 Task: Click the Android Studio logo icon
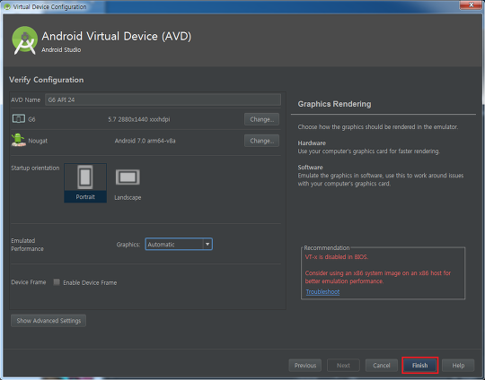[x=25, y=40]
